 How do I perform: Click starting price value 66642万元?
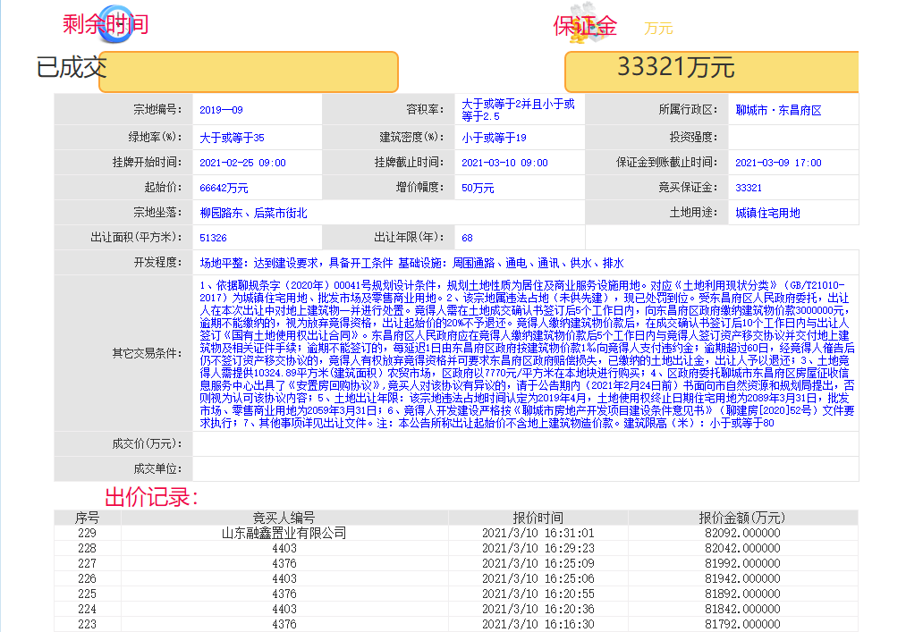pos(224,188)
